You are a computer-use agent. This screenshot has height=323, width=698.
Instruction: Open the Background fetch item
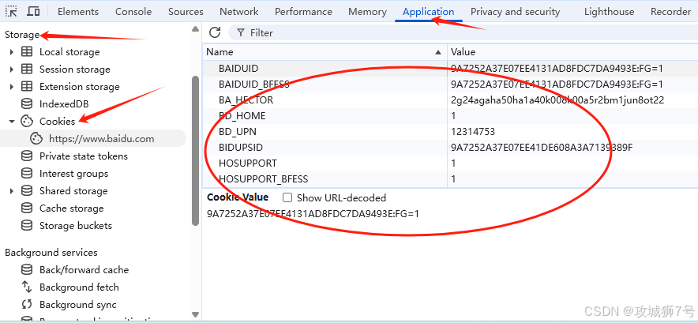(79, 287)
